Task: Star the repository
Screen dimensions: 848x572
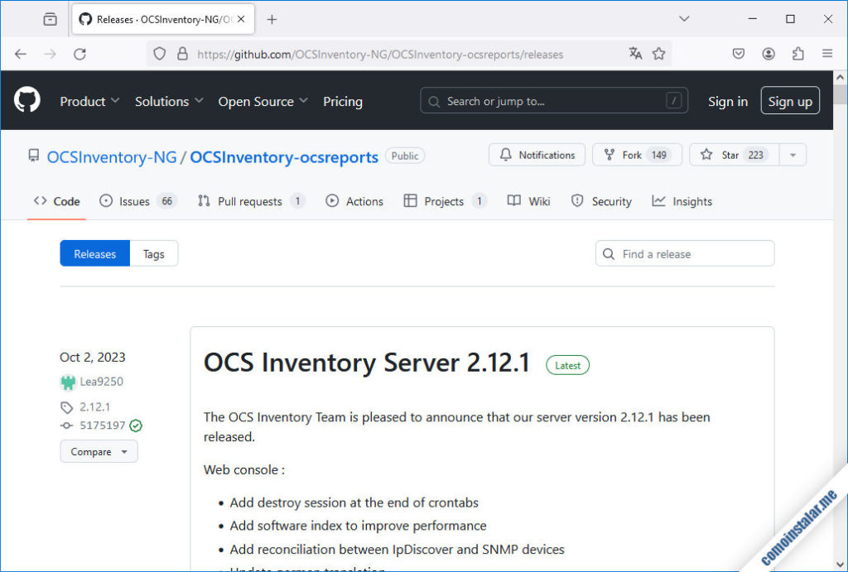Action: click(732, 155)
